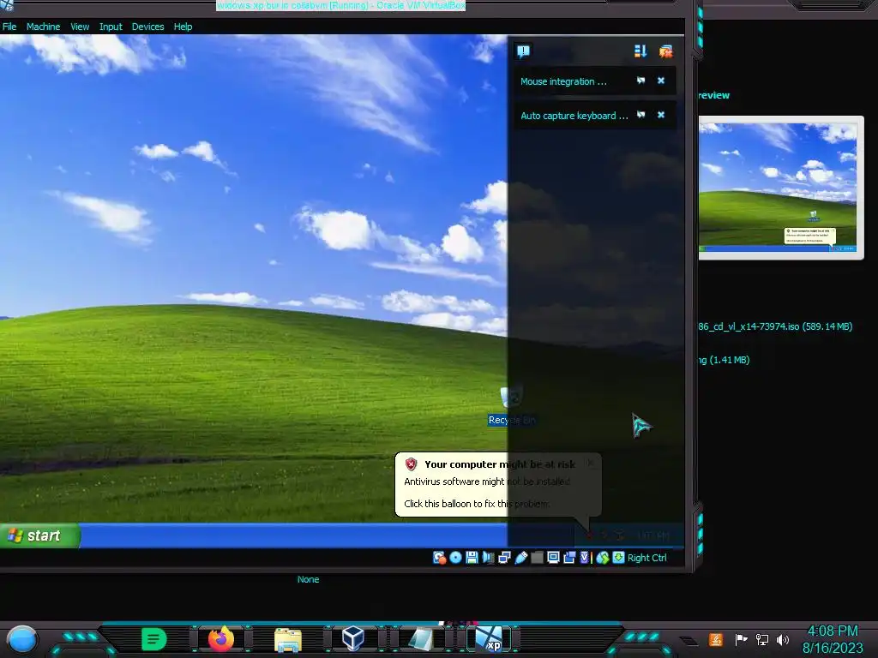Click the Right Ctrl host key label
Viewport: 878px width, 658px height.
point(646,558)
